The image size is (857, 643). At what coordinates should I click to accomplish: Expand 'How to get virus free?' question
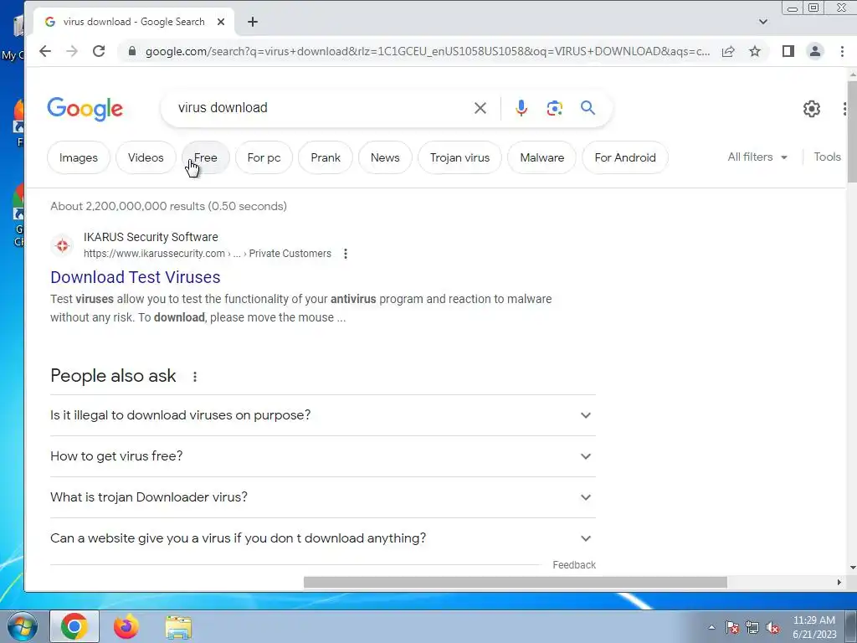(x=322, y=456)
